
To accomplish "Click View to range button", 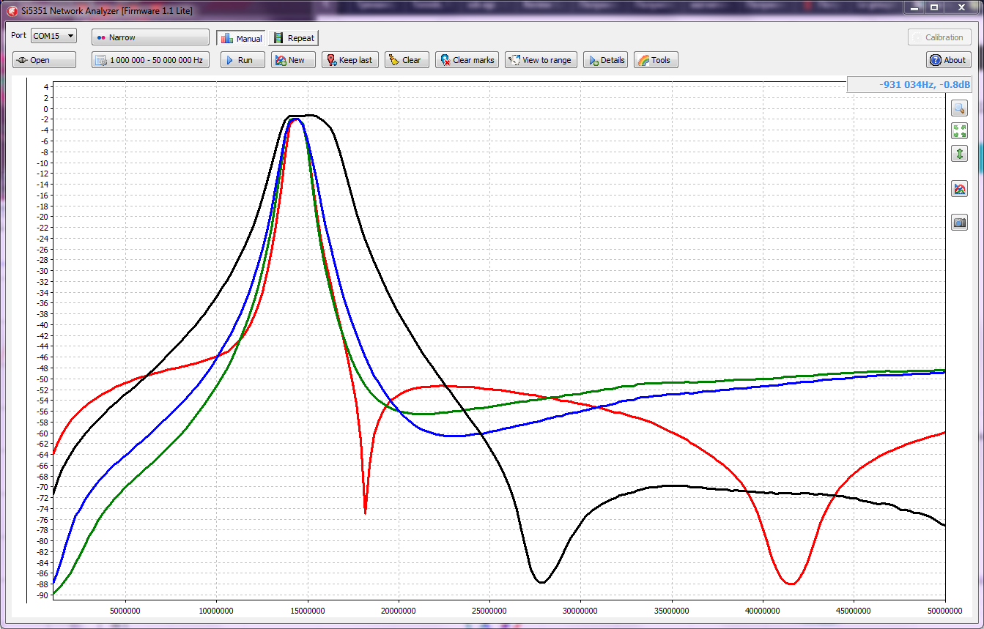I will (x=541, y=60).
